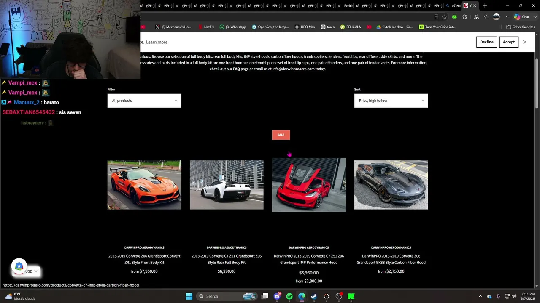Image resolution: width=540 pixels, height=303 pixels.
Task: Open 'DarwinPRO Corvette C7 Z51 Z06 Grandsport IMP Performance Hood'
Action: pos(309,259)
